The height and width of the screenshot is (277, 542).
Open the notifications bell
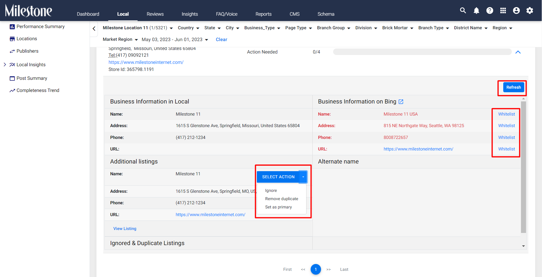(476, 11)
